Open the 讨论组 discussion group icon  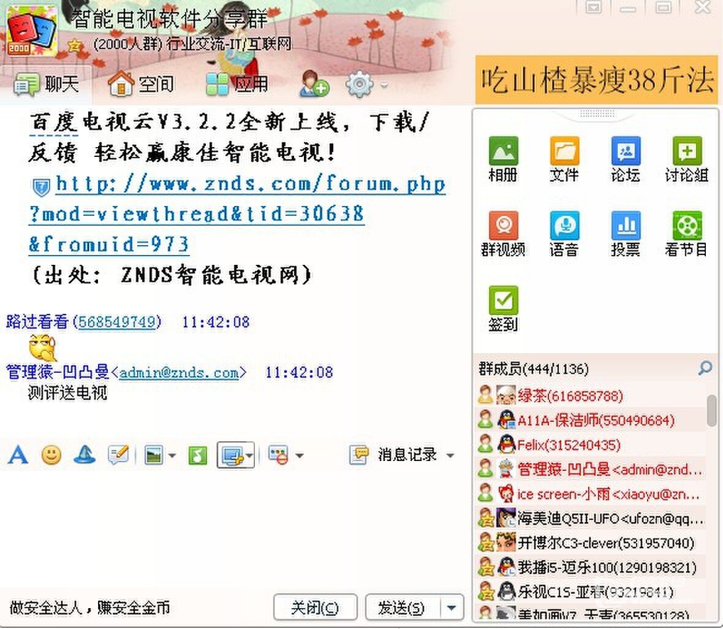pyautogui.click(x=687, y=159)
